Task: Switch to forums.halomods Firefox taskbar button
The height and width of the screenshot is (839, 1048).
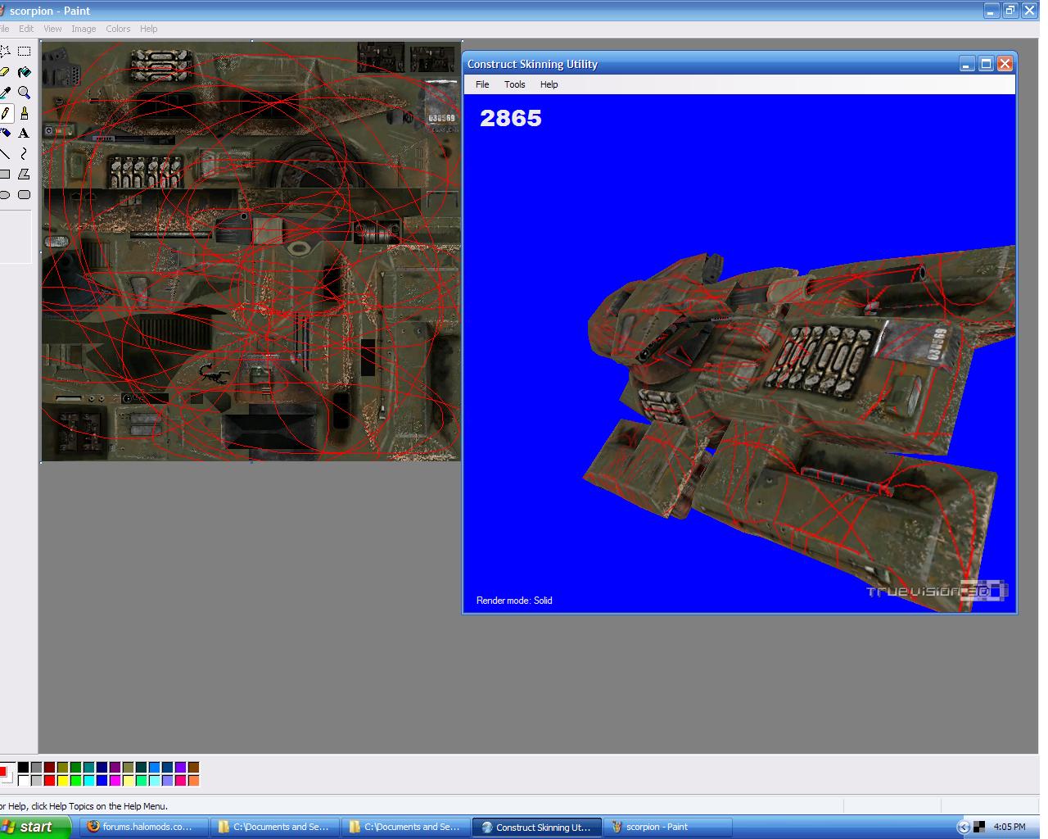Action: [142, 827]
